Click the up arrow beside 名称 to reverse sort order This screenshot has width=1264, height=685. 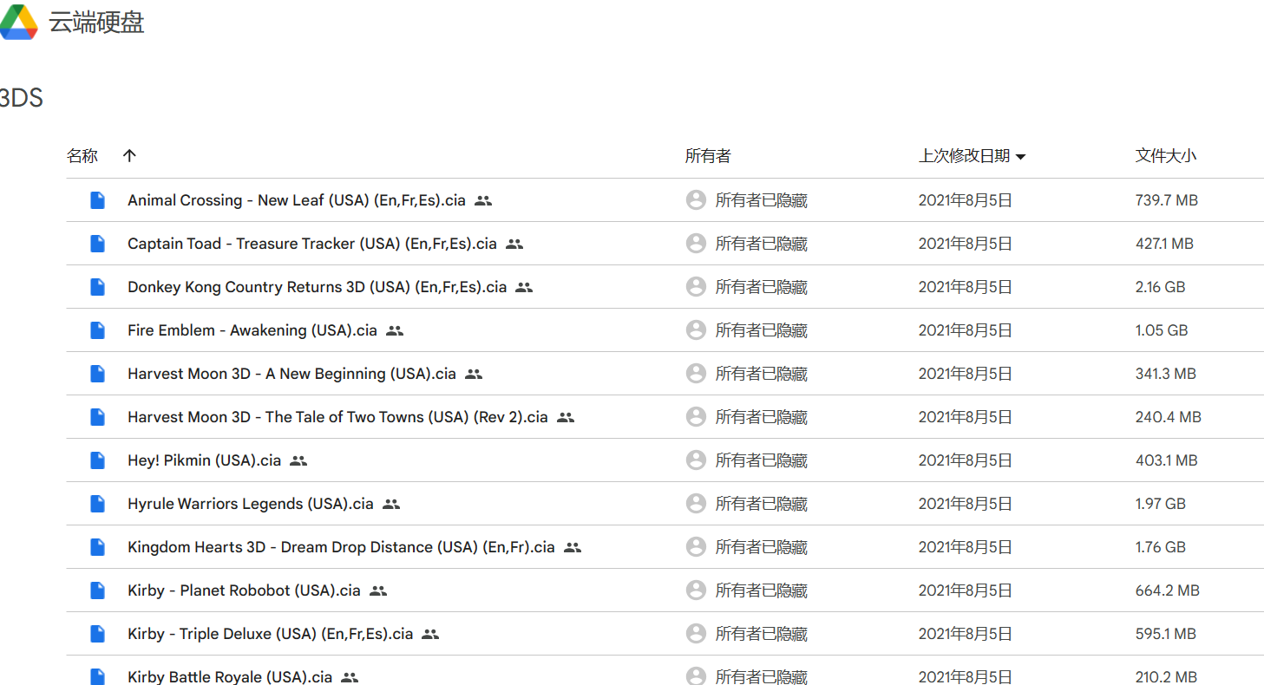pyautogui.click(x=129, y=156)
